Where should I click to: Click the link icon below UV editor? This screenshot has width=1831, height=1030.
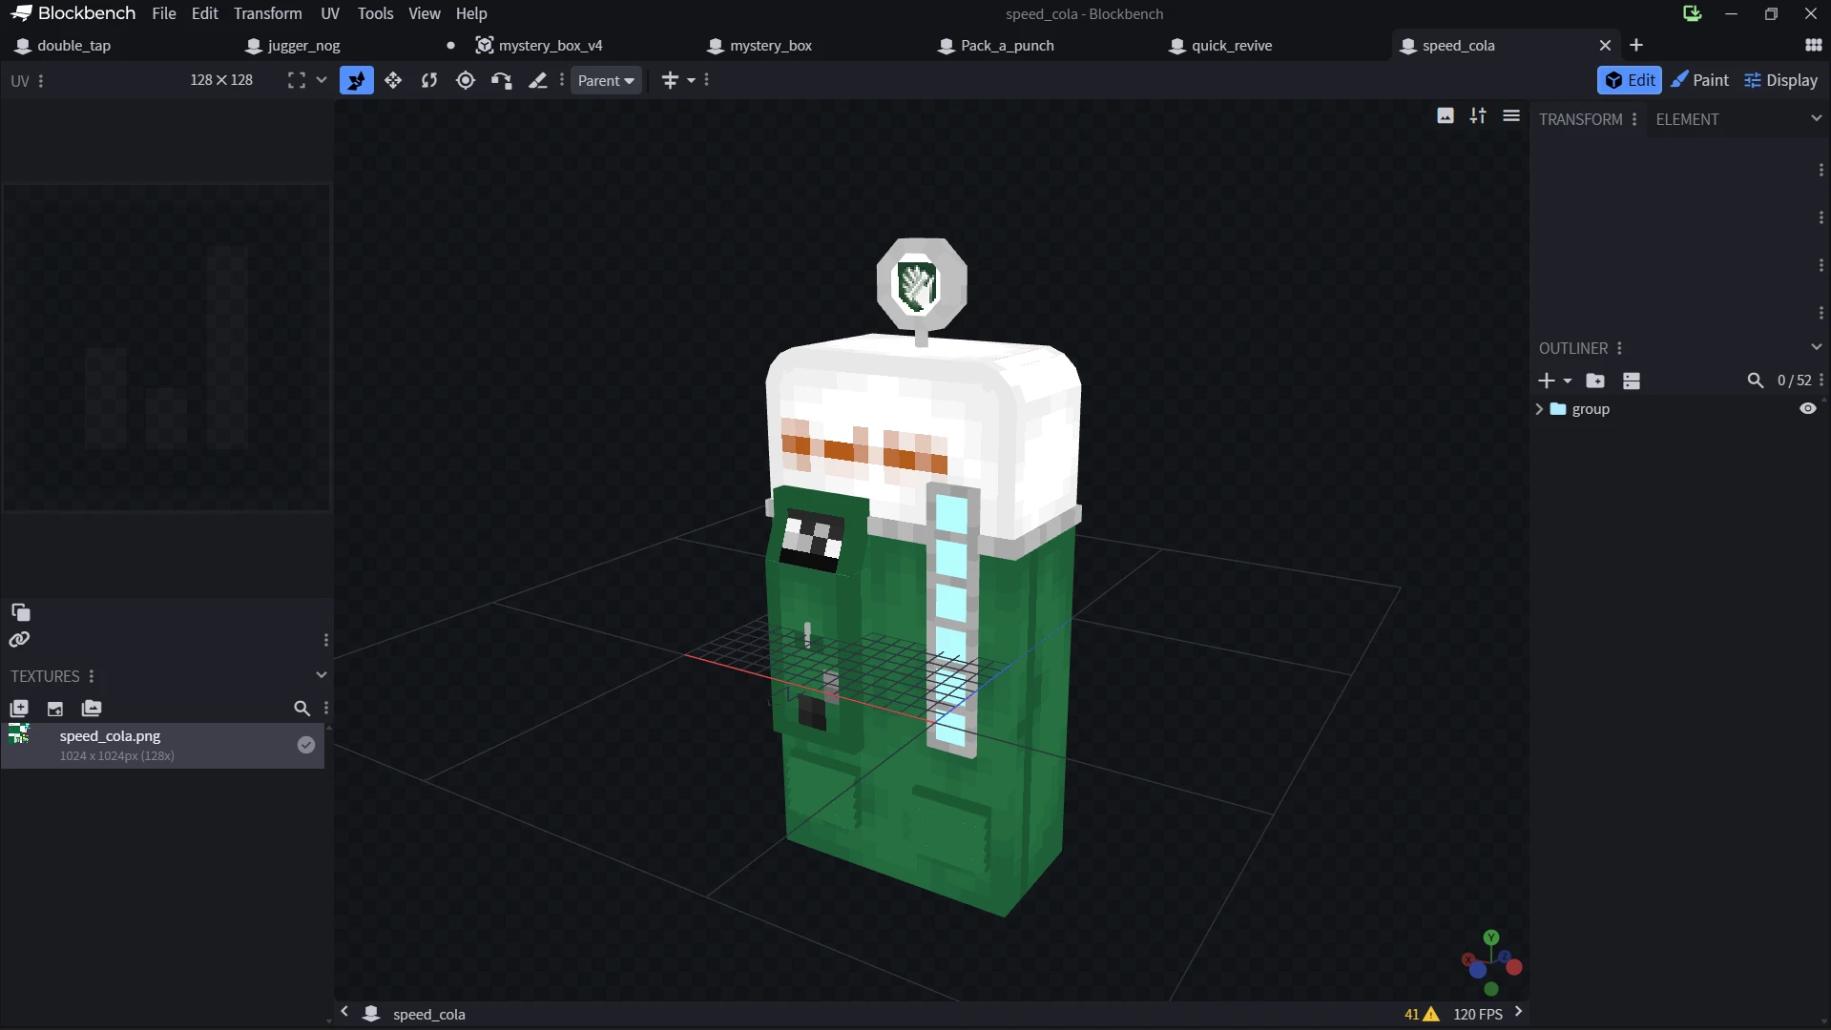pos(20,640)
